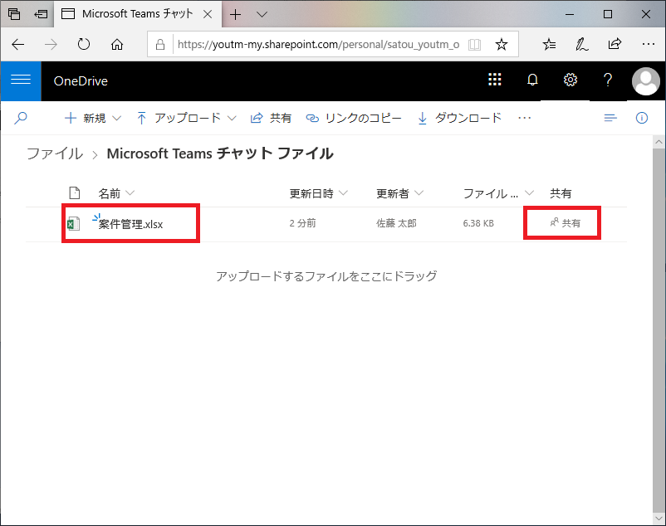
Task: Click 2 分前 modified time
Action: [x=303, y=223]
